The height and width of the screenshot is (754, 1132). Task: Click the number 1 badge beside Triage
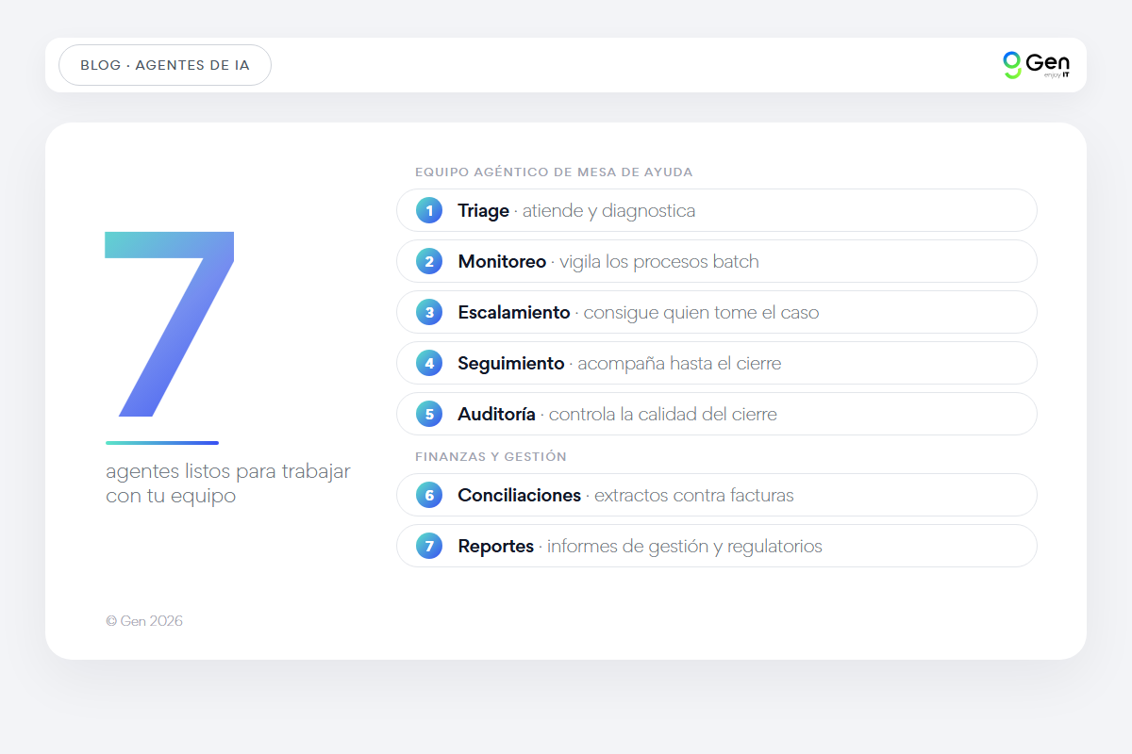tap(429, 210)
